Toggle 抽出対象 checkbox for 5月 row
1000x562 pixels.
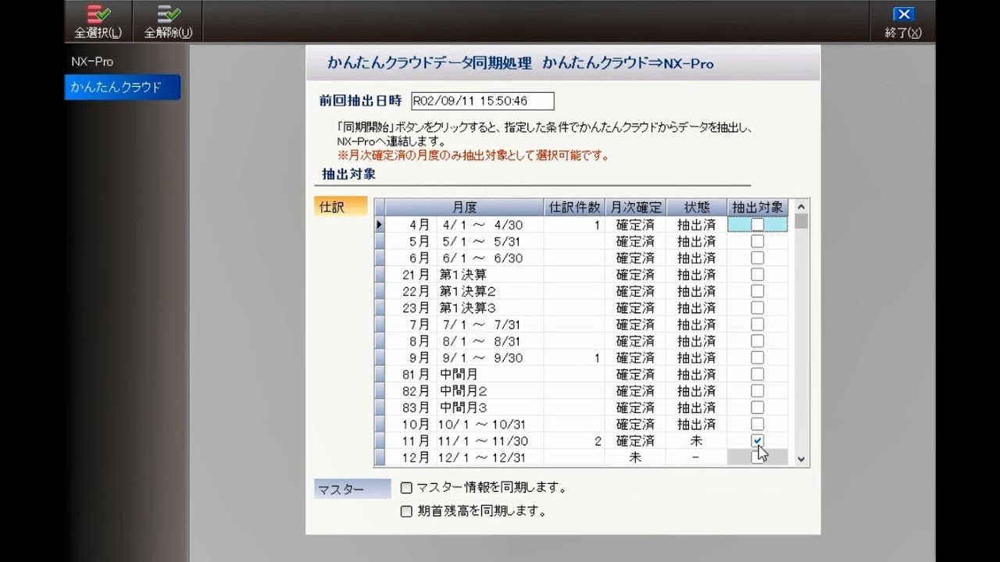[x=757, y=241]
